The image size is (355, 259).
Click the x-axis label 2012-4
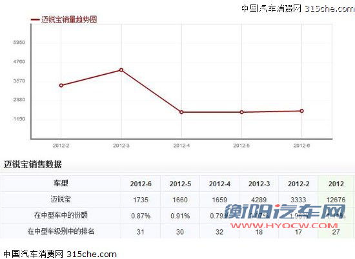(x=181, y=146)
